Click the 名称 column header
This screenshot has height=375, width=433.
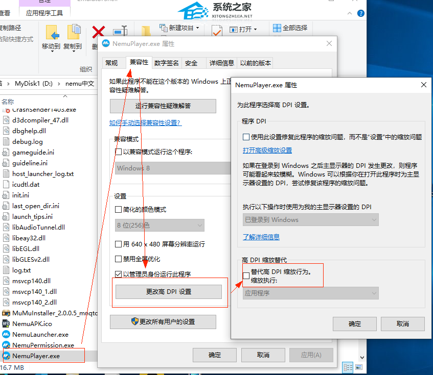8,102
